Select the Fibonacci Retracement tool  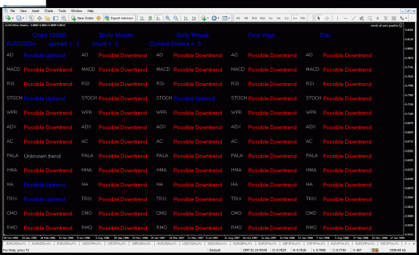(369, 18)
